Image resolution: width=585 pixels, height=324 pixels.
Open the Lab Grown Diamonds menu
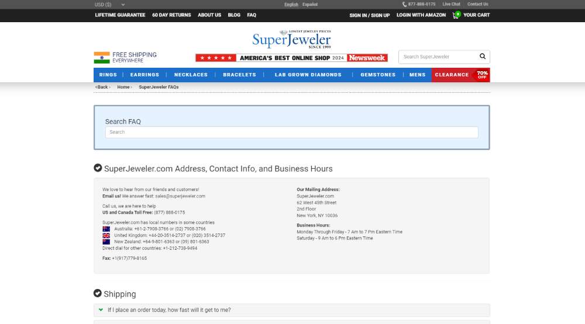308,75
